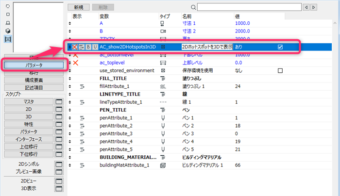Focus the parameter search input field
This screenshot has height=196, width=340.
click(249, 7)
